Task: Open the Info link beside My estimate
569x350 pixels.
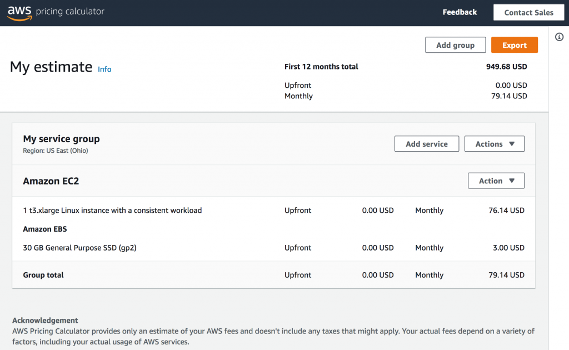Action: tap(104, 69)
